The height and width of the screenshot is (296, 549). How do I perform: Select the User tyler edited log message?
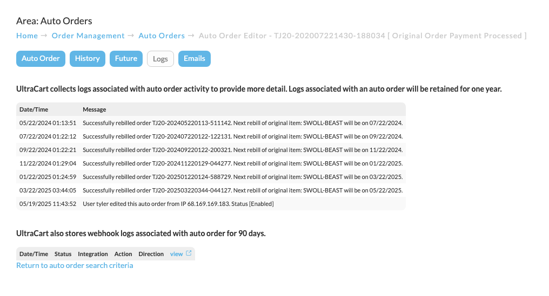tap(178, 204)
